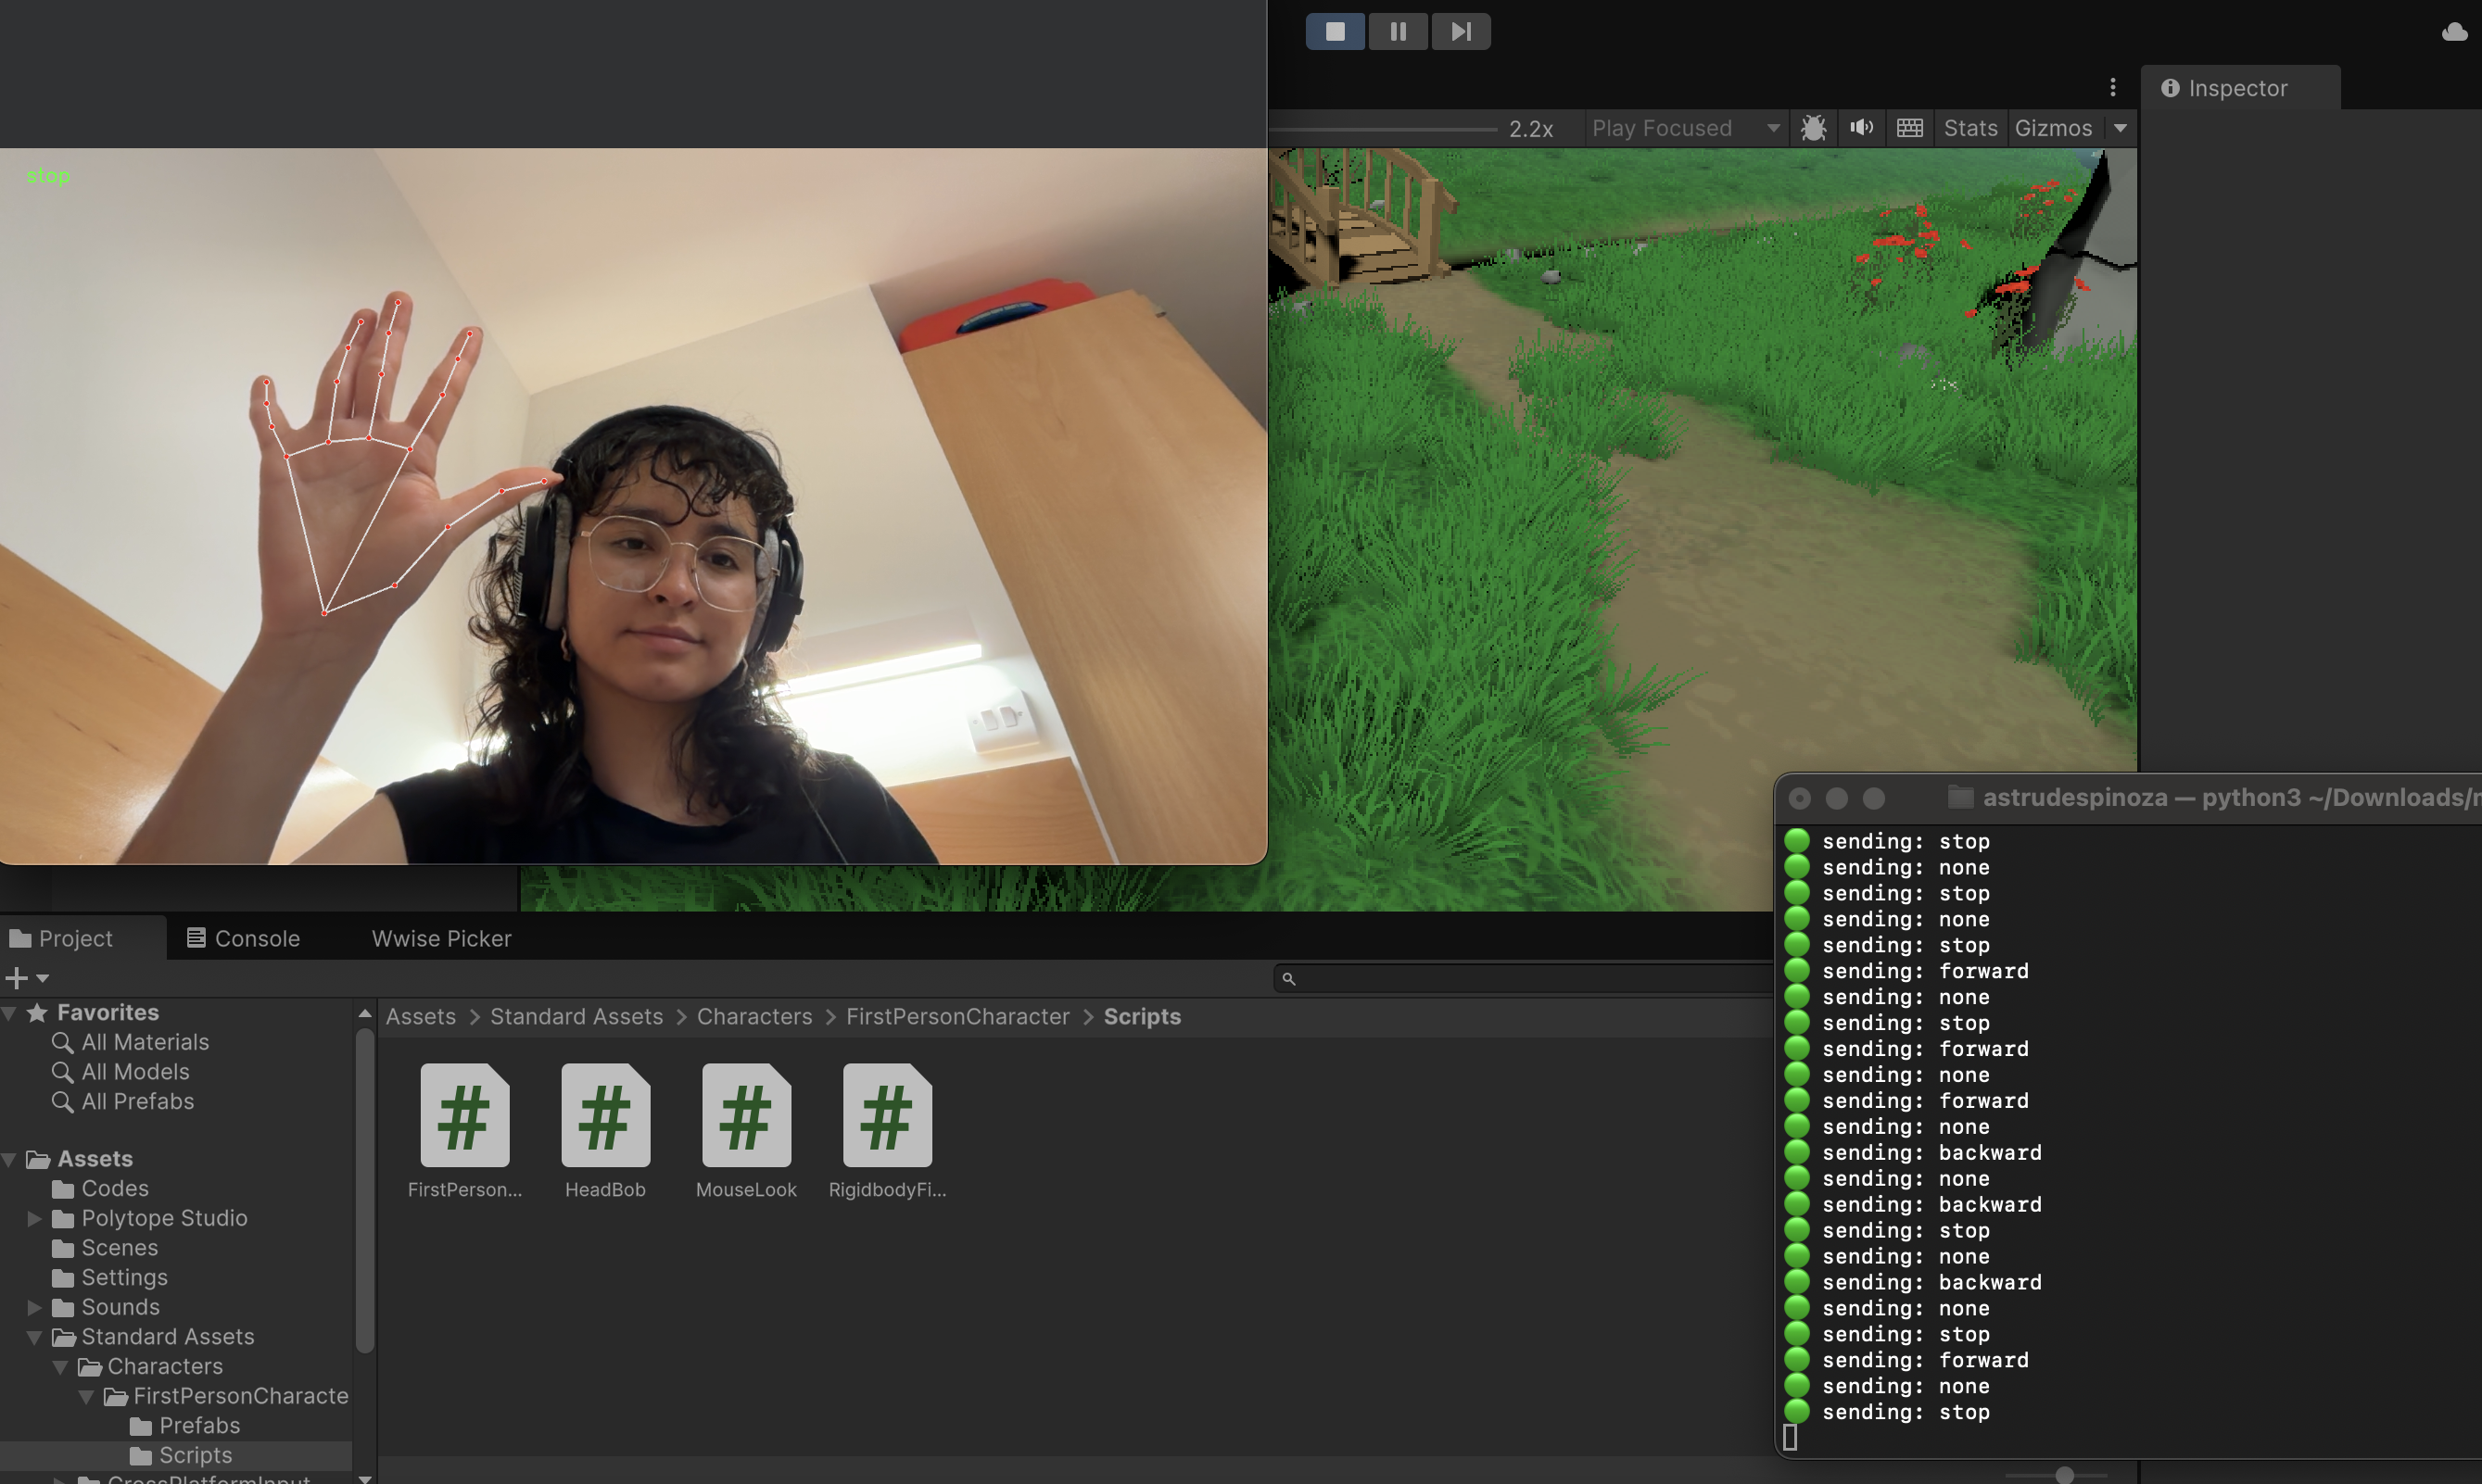Viewport: 2482px width, 1484px height.
Task: Open the HeadBob script asset
Action: [x=605, y=1116]
